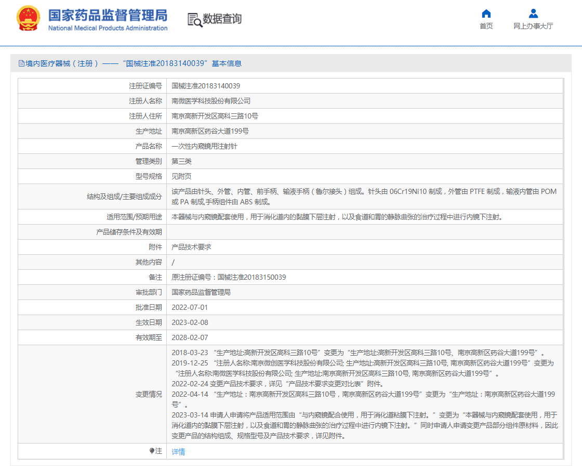This screenshot has width=582, height=470.
Task: Open 网上办事大厅 menu item
Action: [x=533, y=26]
